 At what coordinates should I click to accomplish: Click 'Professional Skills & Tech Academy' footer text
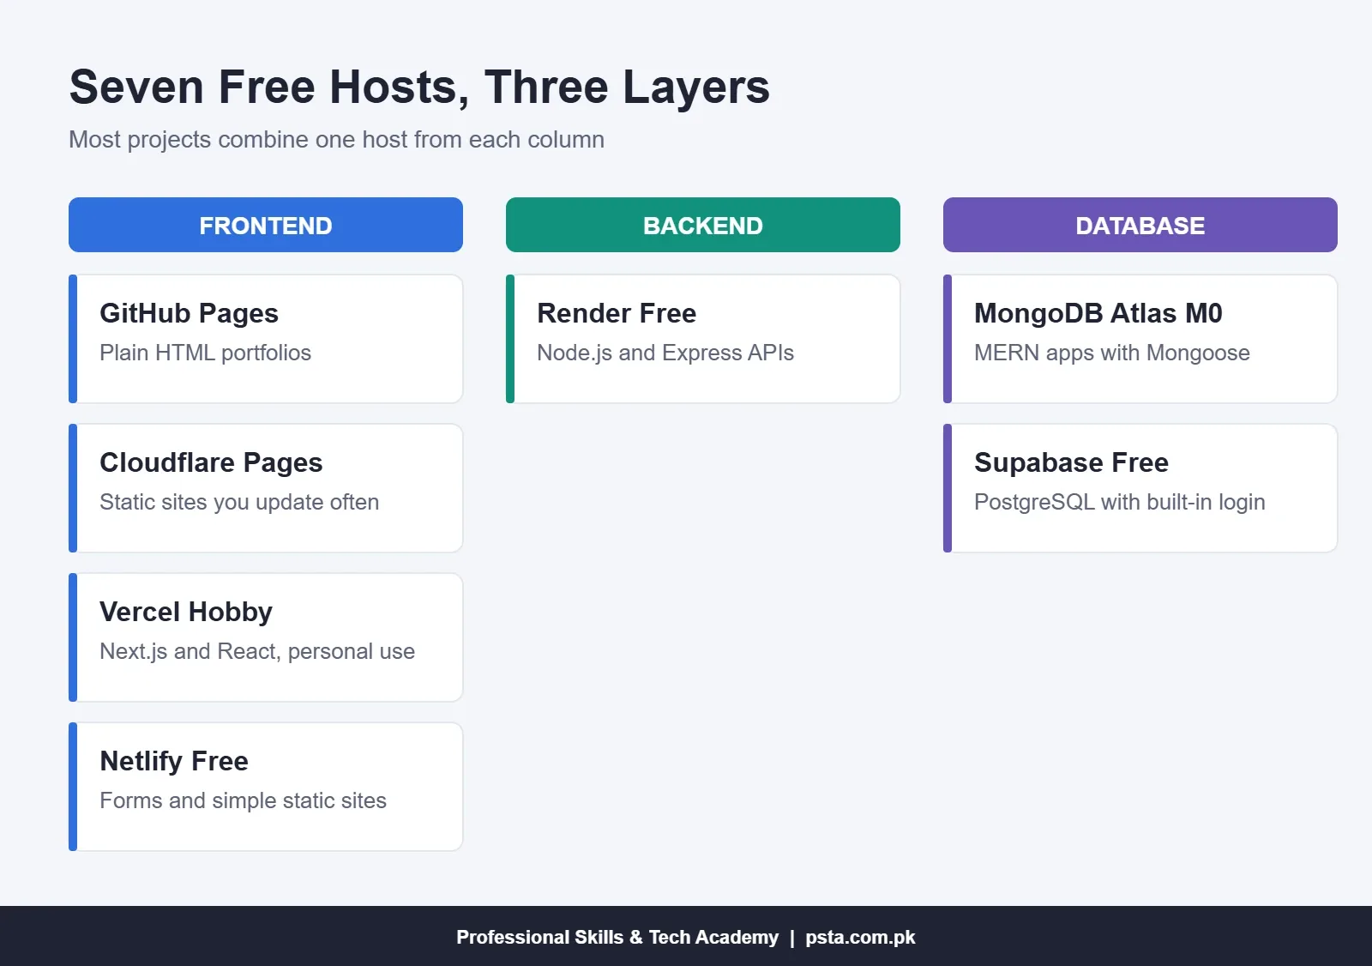tap(617, 937)
